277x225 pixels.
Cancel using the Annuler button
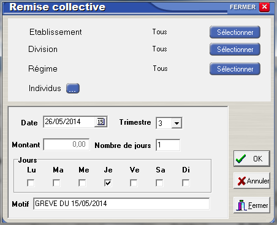click(x=252, y=181)
